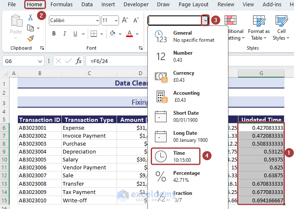The image size is (294, 209).
Task: Open Font settings dialog launcher
Action: click(x=141, y=48)
